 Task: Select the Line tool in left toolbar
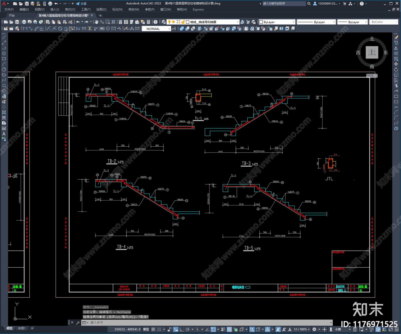tap(4, 37)
